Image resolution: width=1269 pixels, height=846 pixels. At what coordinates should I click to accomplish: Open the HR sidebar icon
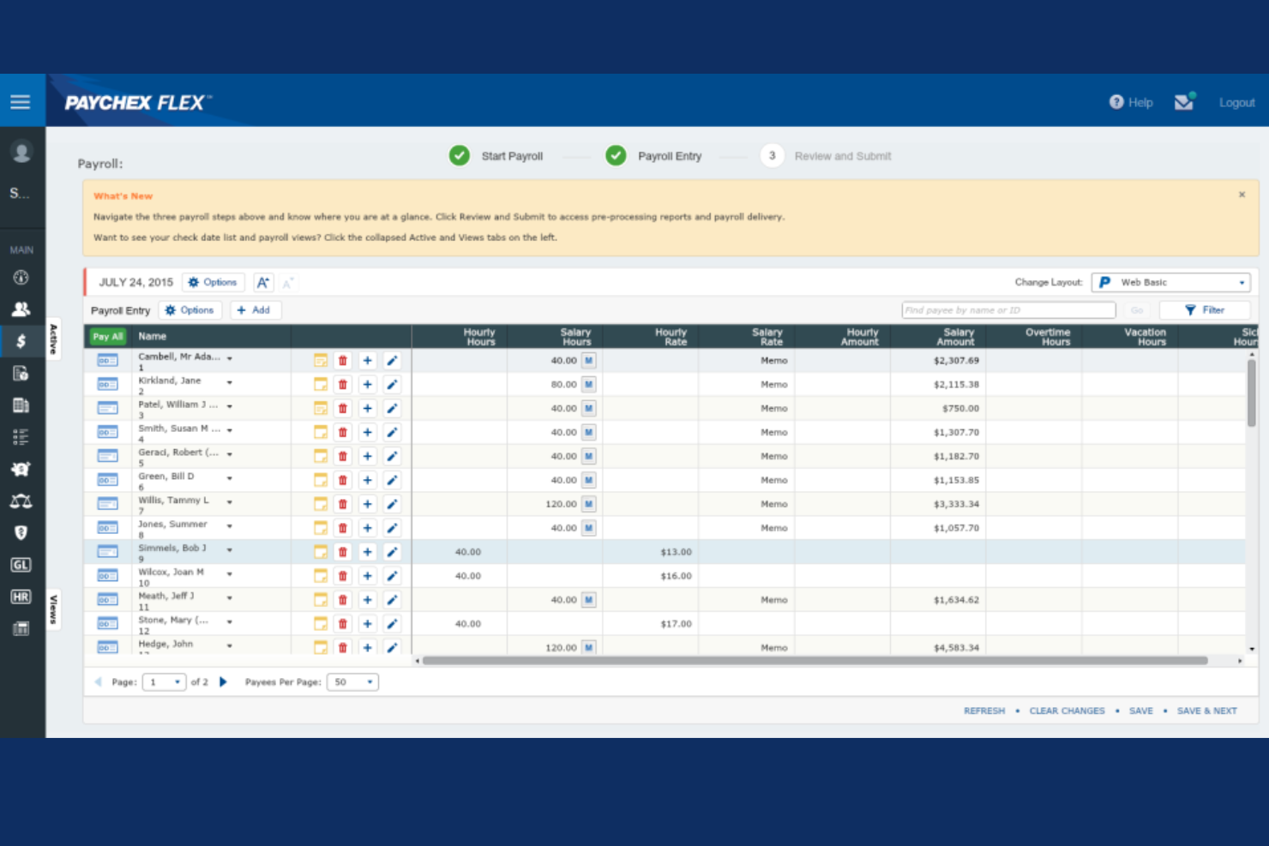[x=21, y=597]
